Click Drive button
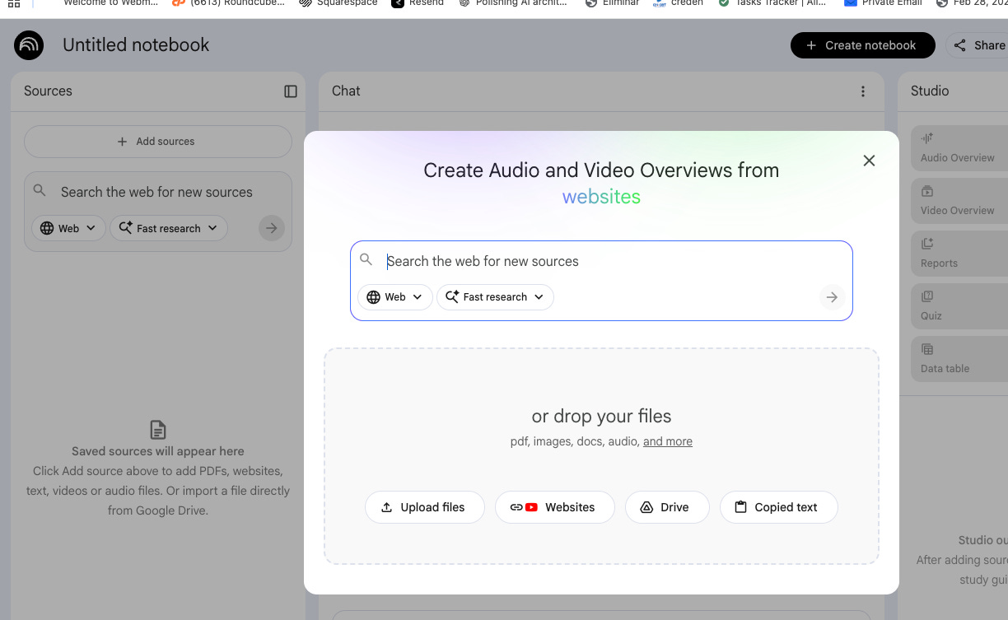 coord(667,507)
